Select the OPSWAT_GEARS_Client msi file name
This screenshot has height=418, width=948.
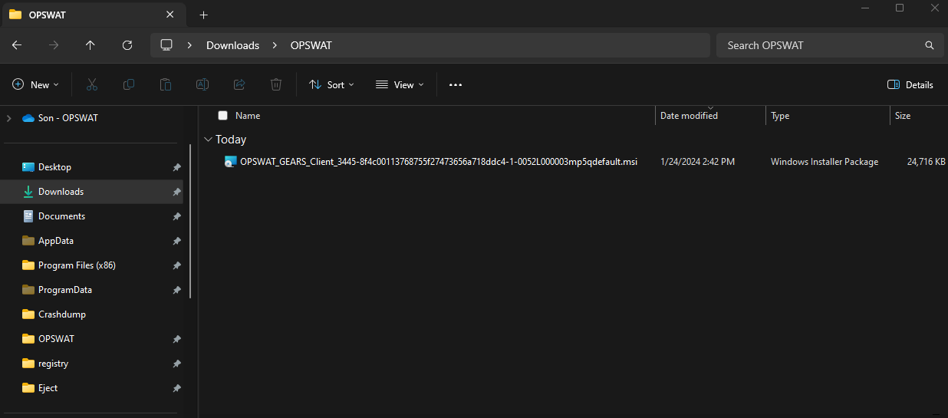(439, 162)
